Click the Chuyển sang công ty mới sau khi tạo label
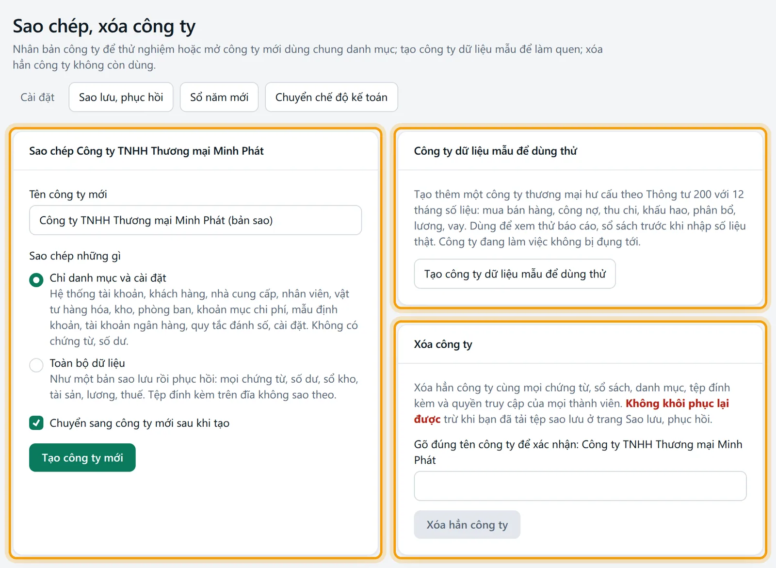Screen dimensions: 776x568 click(x=140, y=423)
